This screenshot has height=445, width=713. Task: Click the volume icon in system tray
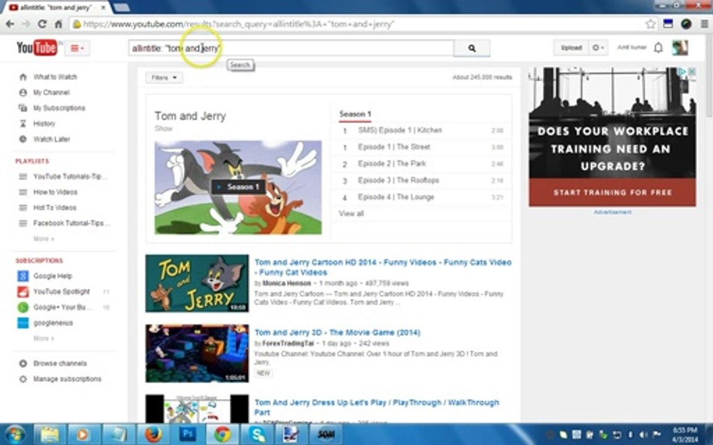643,434
